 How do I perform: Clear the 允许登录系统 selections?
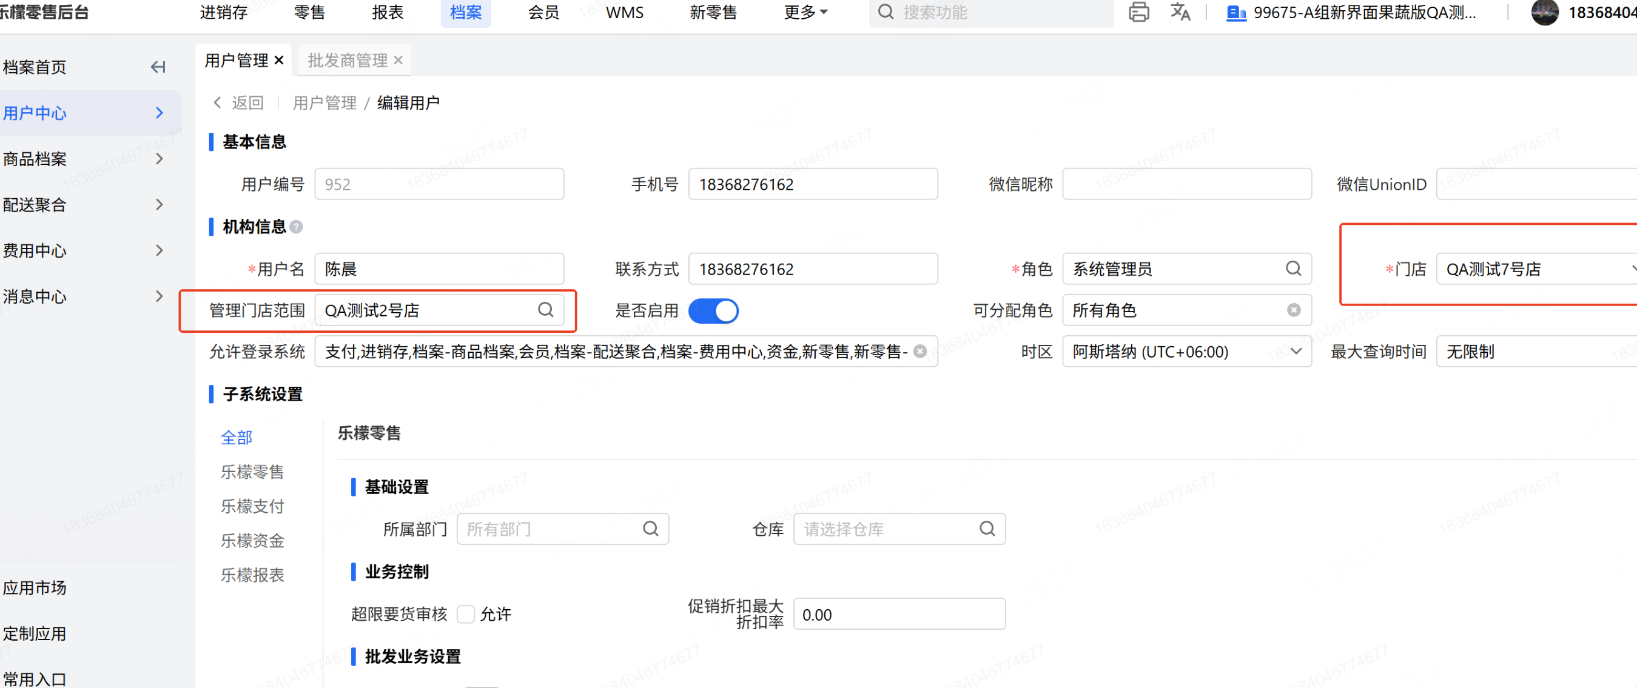pos(919,352)
